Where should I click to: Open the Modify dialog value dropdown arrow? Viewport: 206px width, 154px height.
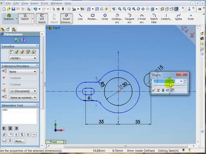181,81
